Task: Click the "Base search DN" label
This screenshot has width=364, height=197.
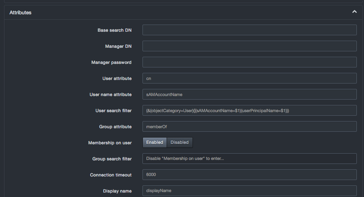Action: [114, 30]
